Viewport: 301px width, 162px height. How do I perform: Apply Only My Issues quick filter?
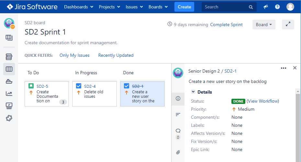pos(74,55)
